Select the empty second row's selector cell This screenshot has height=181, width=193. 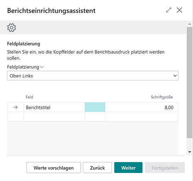15,117
